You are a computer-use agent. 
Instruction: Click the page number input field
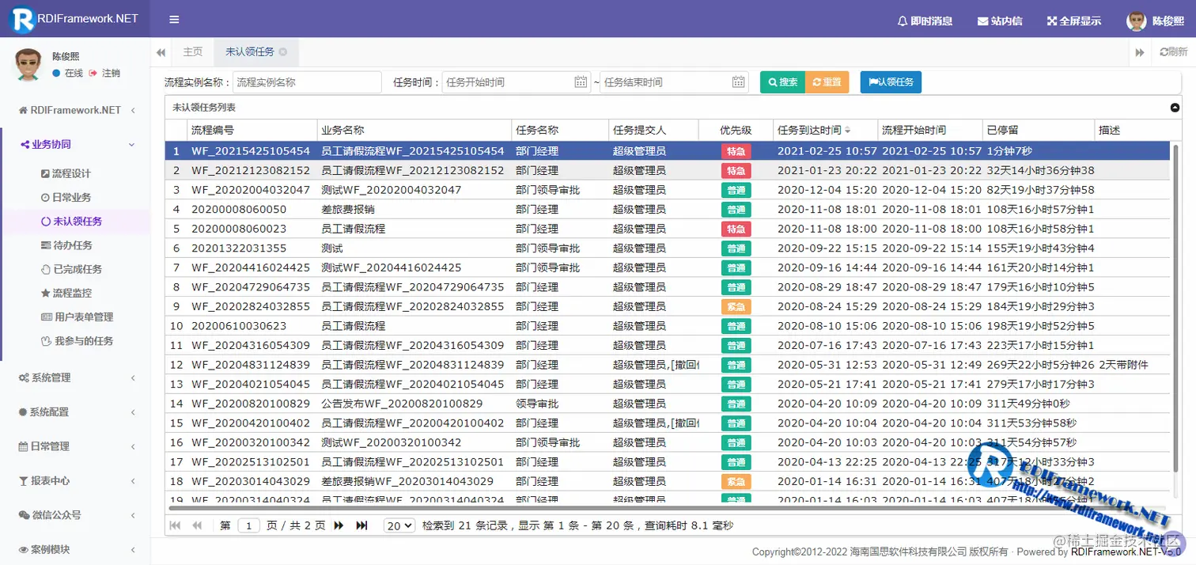pos(248,525)
